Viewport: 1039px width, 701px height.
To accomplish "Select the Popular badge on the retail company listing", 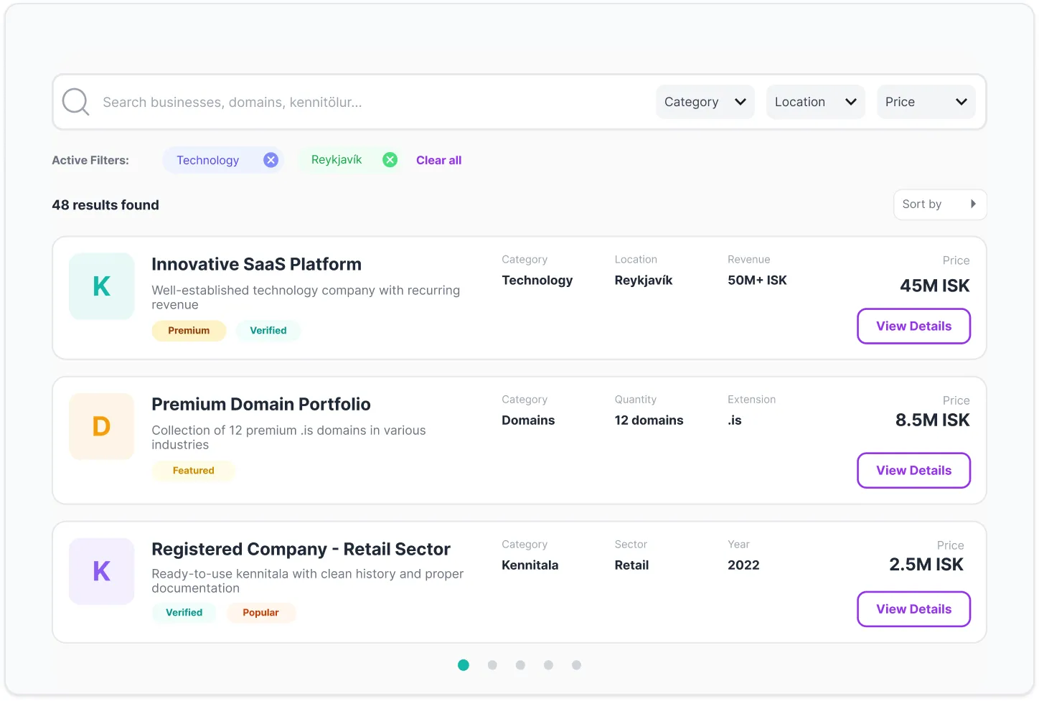I will pyautogui.click(x=261, y=612).
